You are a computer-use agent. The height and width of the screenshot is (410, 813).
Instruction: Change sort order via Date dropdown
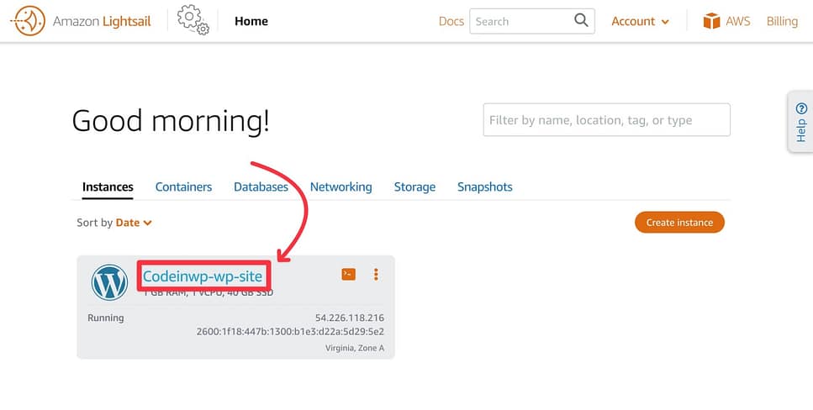(134, 223)
